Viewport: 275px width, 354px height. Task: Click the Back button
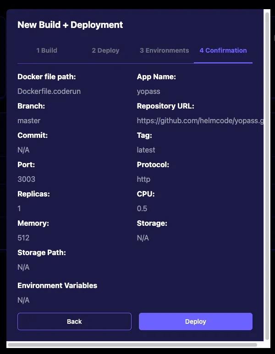click(74, 321)
